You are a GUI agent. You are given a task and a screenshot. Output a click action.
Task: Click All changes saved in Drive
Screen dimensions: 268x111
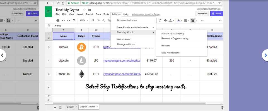[x=146, y=14]
